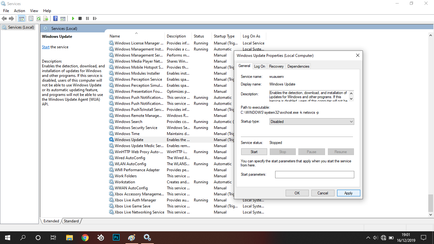Open Help using the blue question mark icon
This screenshot has height=244, width=434.
55,18
